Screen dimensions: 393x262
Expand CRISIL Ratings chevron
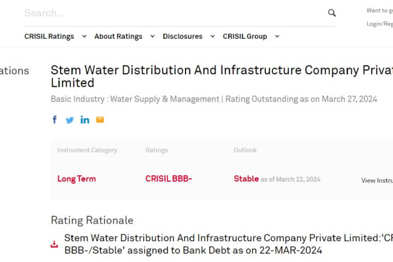pyautogui.click(x=84, y=37)
